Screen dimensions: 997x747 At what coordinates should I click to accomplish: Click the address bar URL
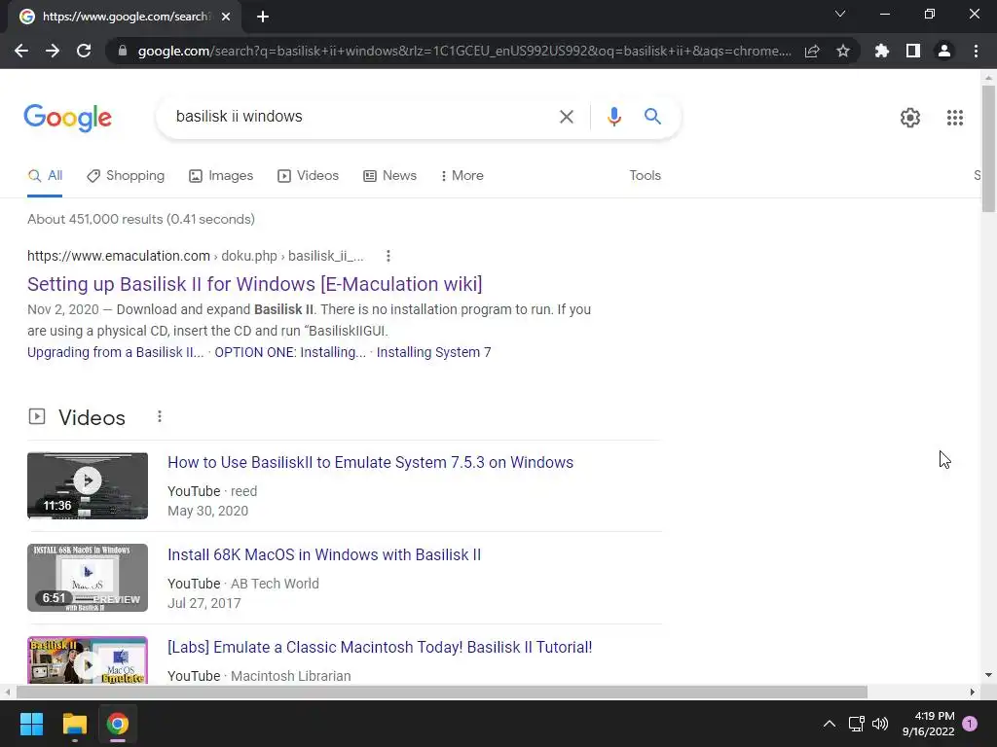pyautogui.click(x=464, y=51)
